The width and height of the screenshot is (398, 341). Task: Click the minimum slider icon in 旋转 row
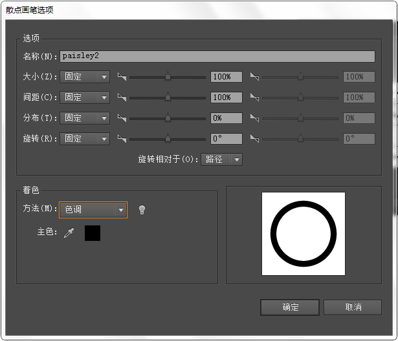[122, 139]
